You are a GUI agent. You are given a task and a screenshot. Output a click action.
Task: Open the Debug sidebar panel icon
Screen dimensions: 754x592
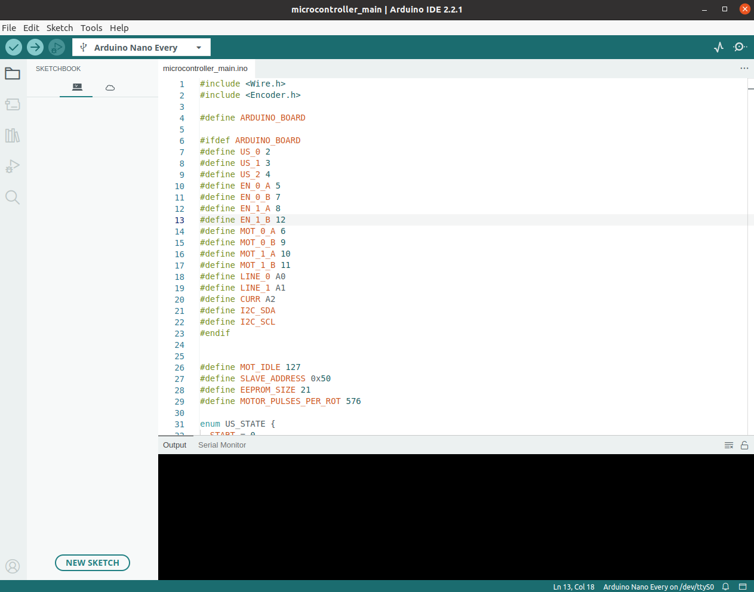coord(13,166)
